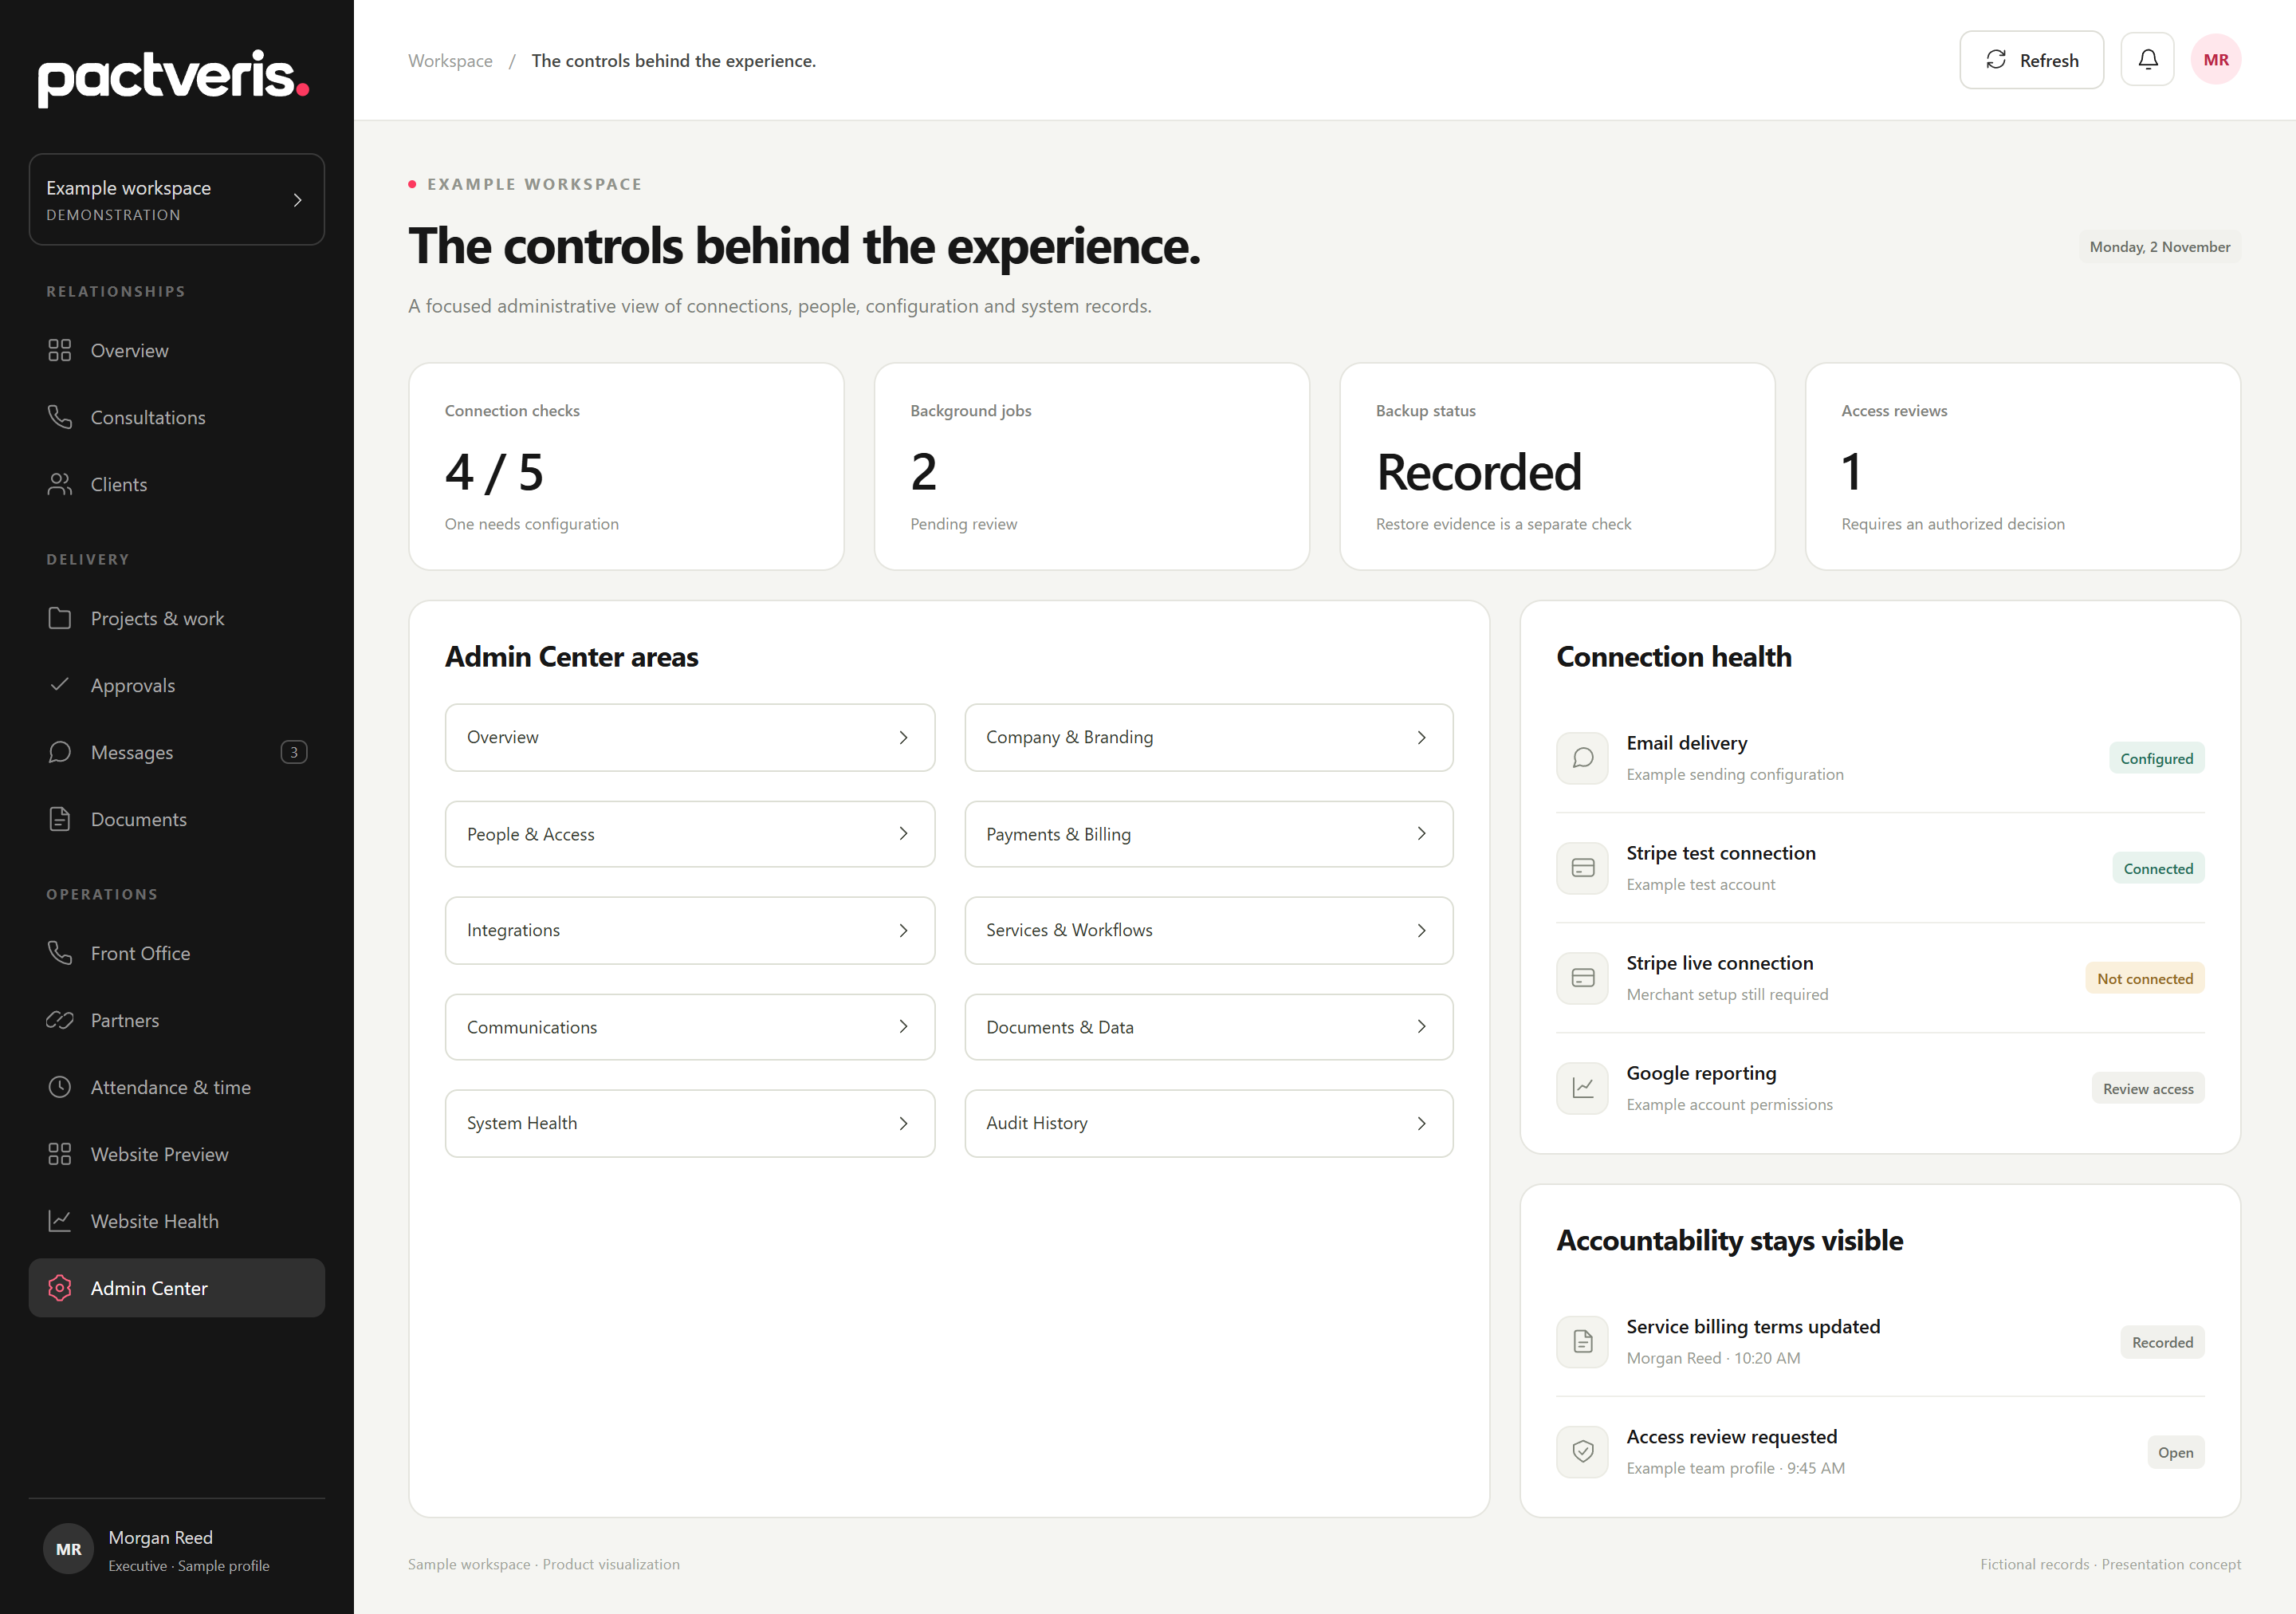Click the Stripe live connection card icon
This screenshot has height=1614, width=2296.
pos(1582,978)
